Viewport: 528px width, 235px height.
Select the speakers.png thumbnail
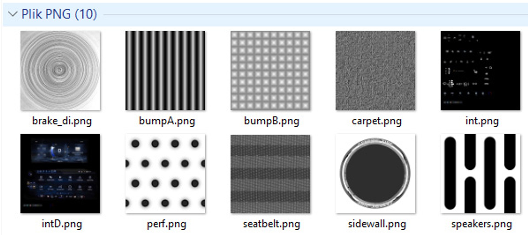(480, 174)
